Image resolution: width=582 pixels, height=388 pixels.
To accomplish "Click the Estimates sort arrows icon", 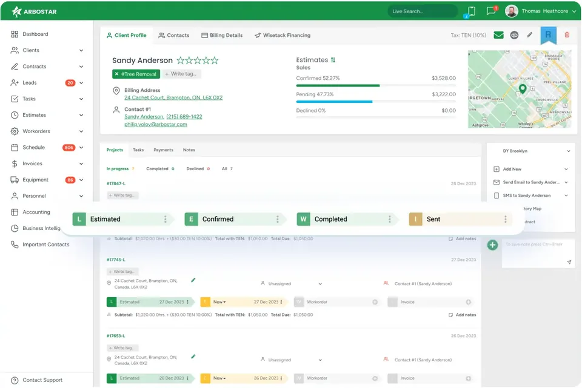I will (333, 60).
